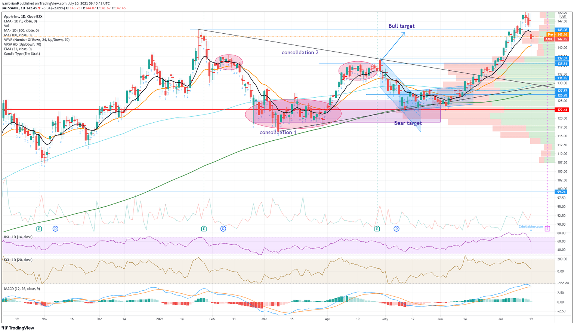Viewport: 574px width, 333px height.
Task: Click the consolidation 1 annotation text
Action: [278, 132]
